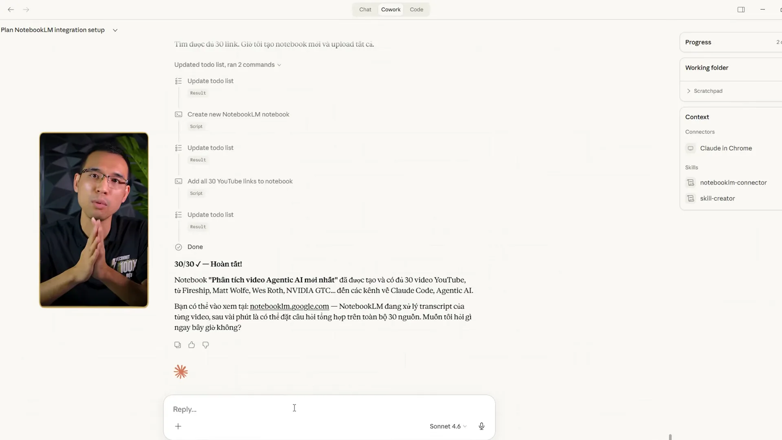Click the terminal icon beside Add all 30 YouTube links
The height and width of the screenshot is (440, 782).
click(x=178, y=181)
